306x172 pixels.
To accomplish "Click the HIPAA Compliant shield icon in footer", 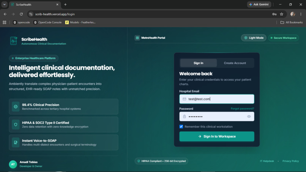I will (x=139, y=161).
